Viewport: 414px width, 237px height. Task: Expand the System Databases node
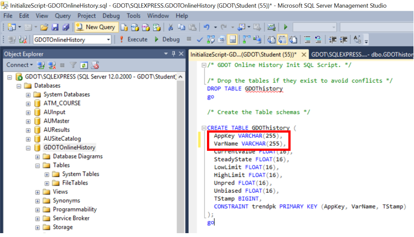point(28,94)
